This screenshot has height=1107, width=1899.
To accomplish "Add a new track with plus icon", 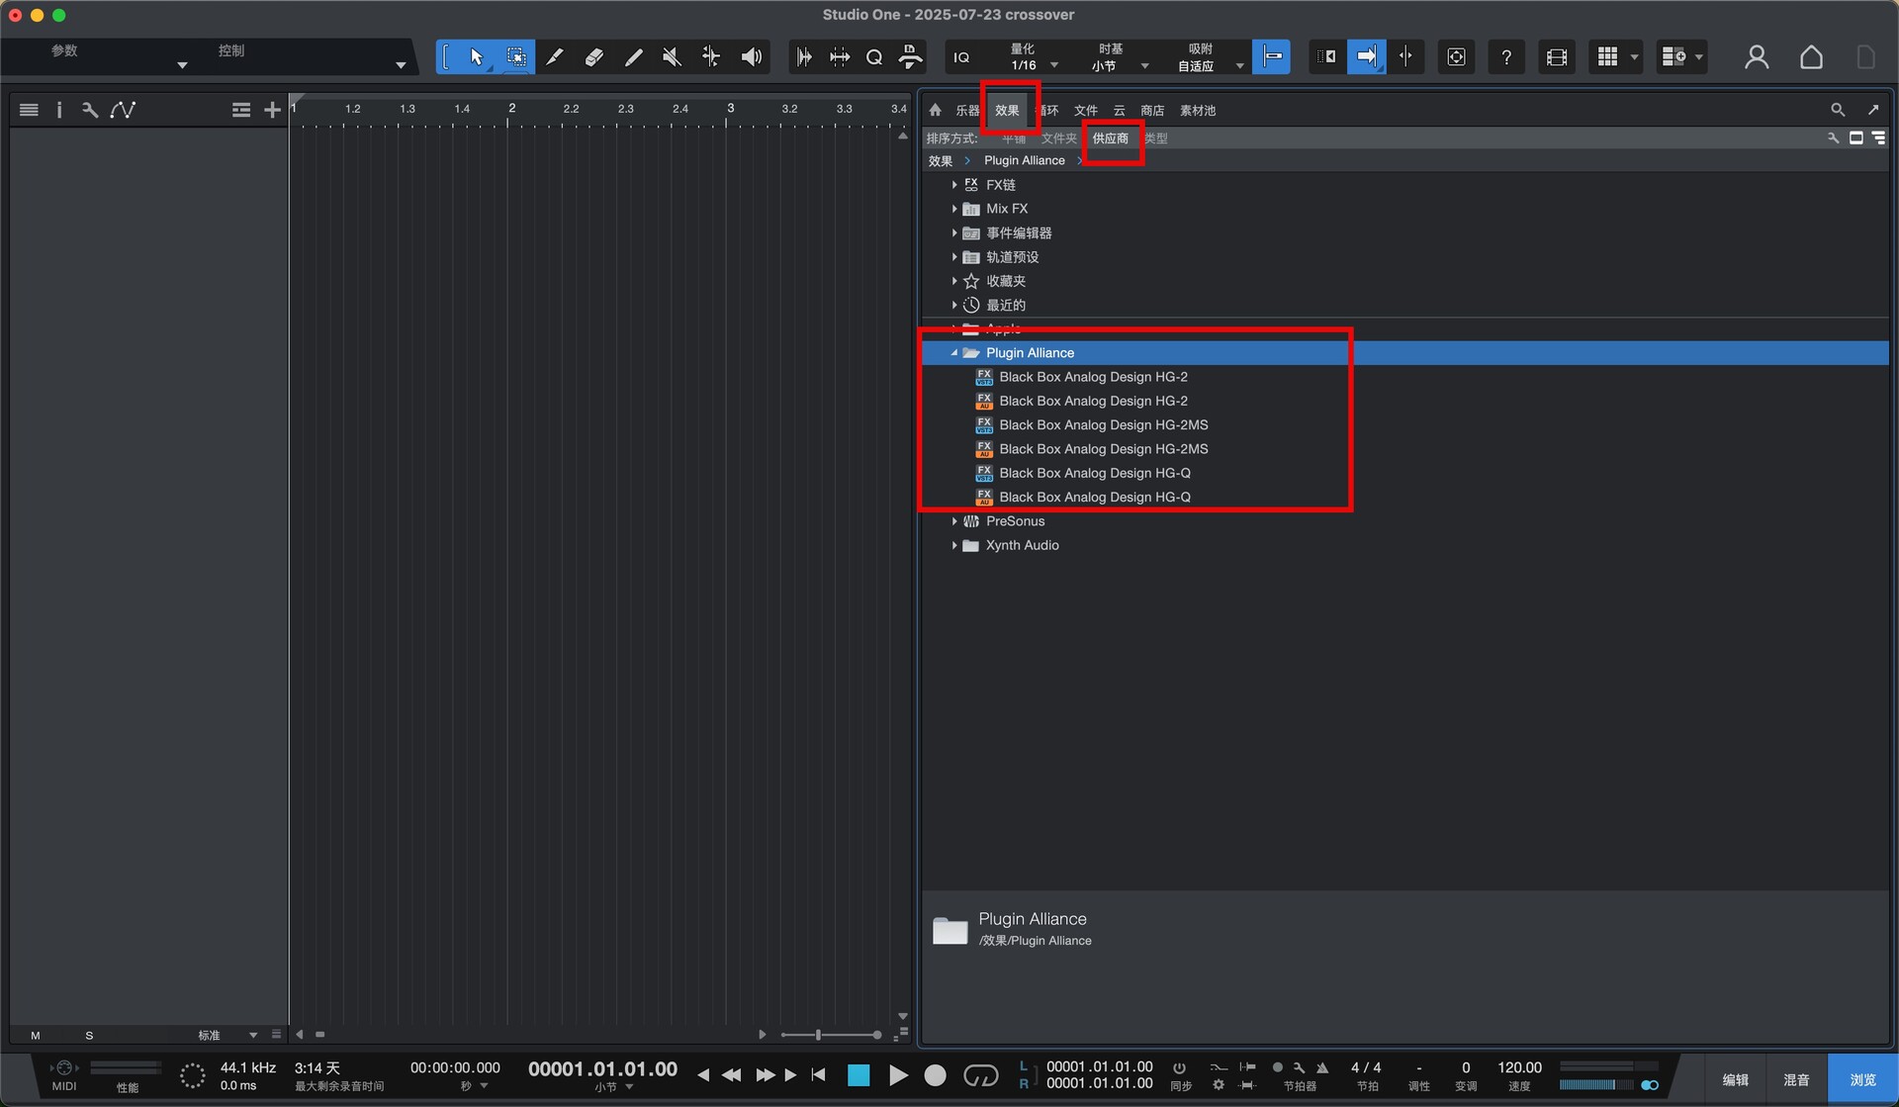I will pos(272,110).
